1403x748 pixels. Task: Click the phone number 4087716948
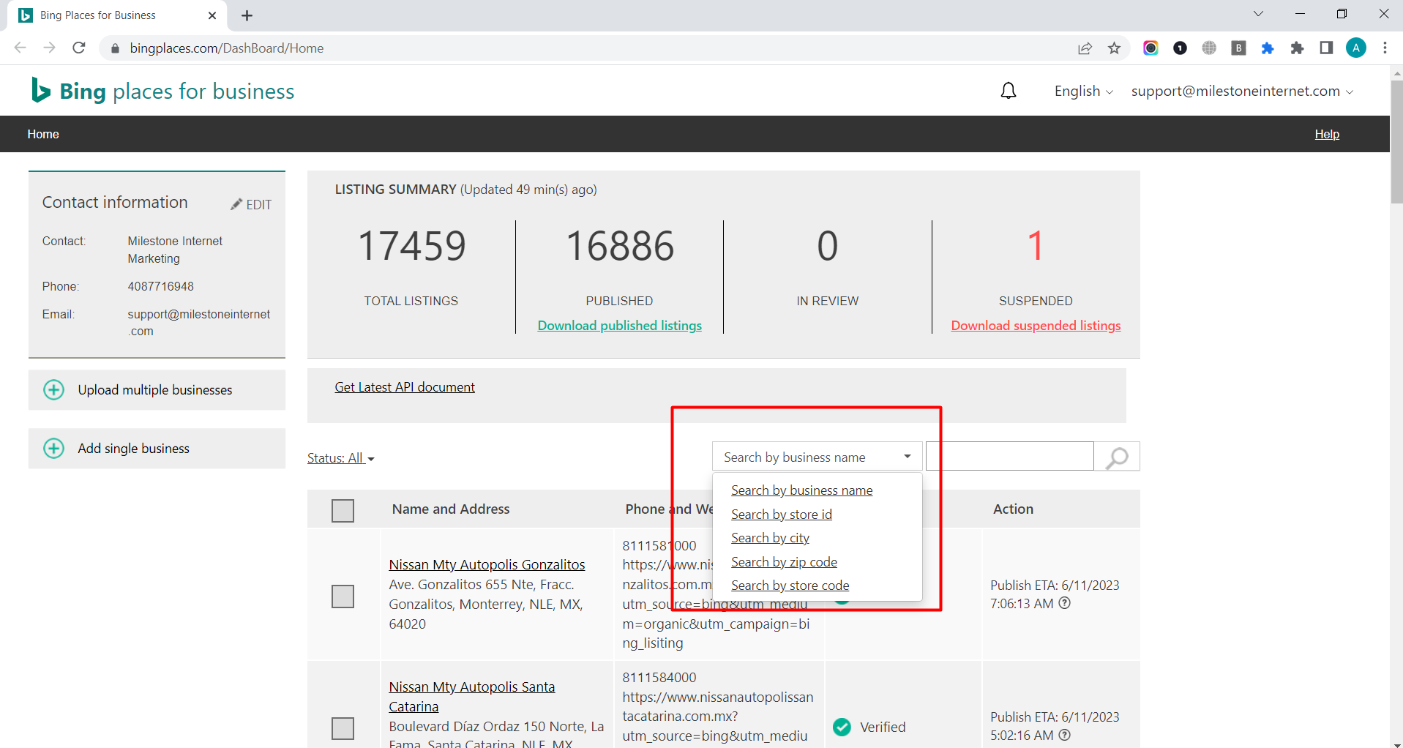pos(161,286)
